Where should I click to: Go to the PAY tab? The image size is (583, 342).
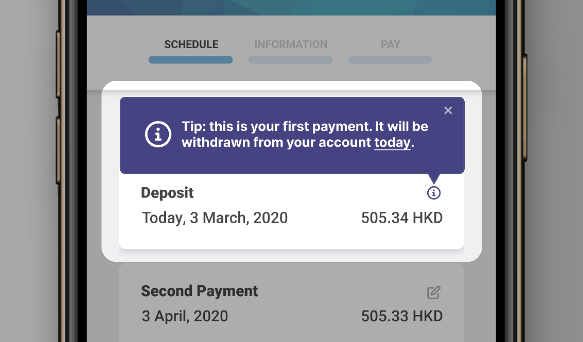click(x=390, y=44)
